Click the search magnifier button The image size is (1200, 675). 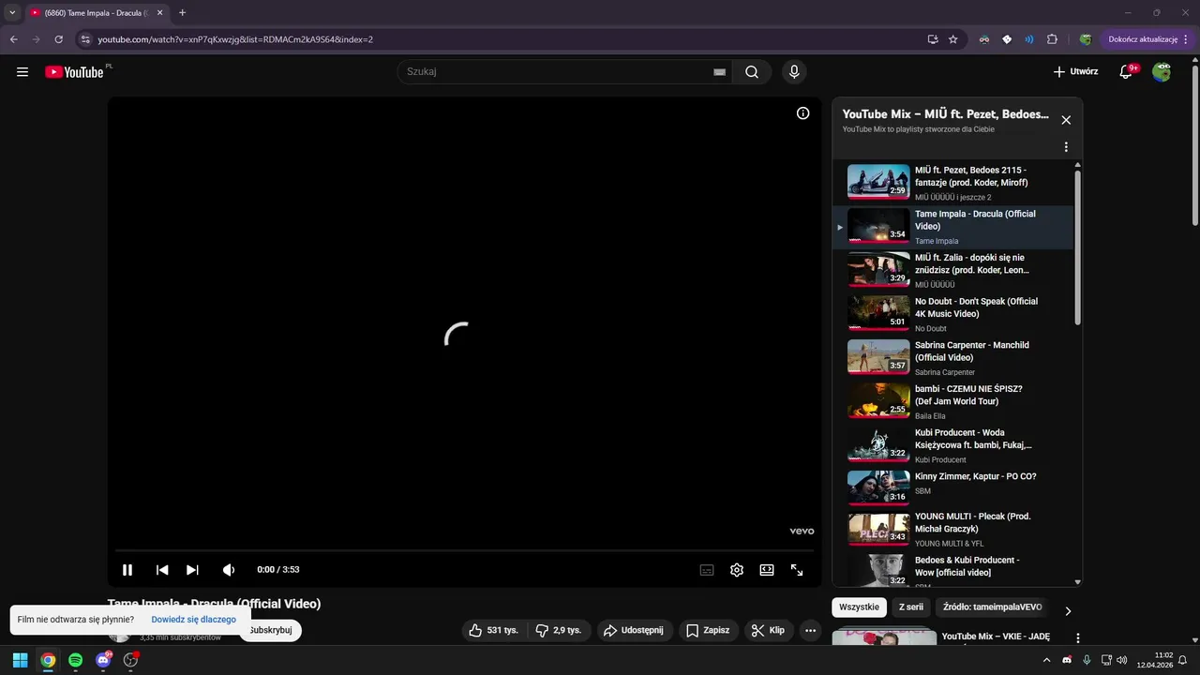tap(752, 72)
